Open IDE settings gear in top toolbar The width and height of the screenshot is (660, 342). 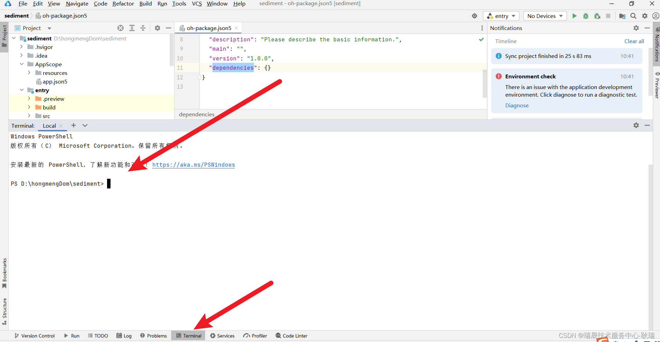[x=645, y=16]
